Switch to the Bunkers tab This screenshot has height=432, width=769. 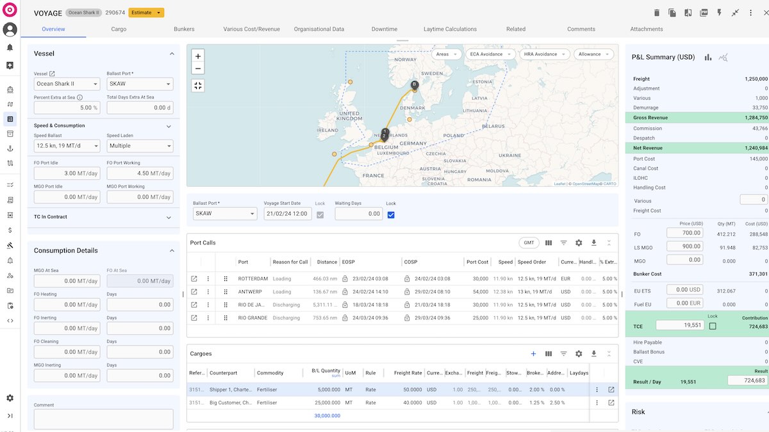pos(184,29)
